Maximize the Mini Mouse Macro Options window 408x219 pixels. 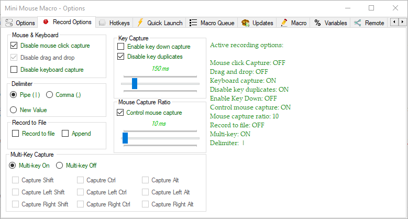click(371, 8)
